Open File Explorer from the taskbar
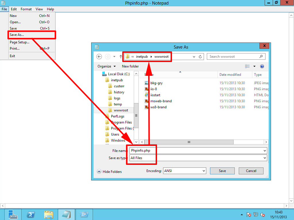 (49, 214)
